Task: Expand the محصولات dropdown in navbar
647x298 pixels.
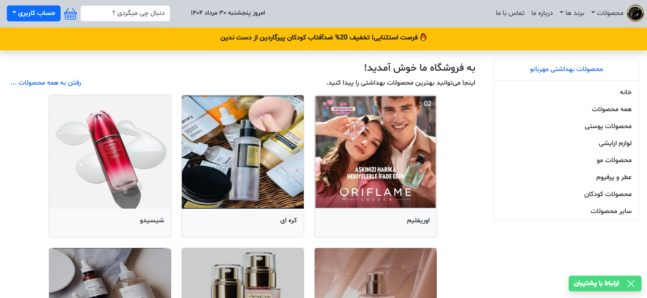Action: (x=607, y=13)
